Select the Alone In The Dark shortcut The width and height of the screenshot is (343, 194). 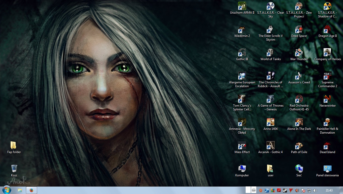tap(299, 125)
